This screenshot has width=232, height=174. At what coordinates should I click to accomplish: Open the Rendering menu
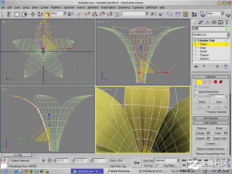click(124, 7)
